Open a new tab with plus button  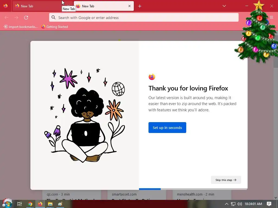[x=140, y=6]
